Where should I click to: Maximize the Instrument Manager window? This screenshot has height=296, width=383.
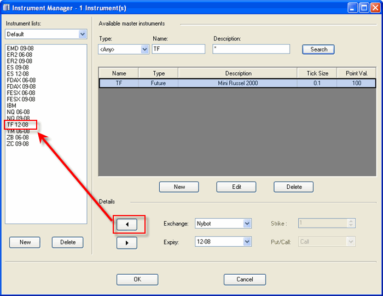coord(364,8)
